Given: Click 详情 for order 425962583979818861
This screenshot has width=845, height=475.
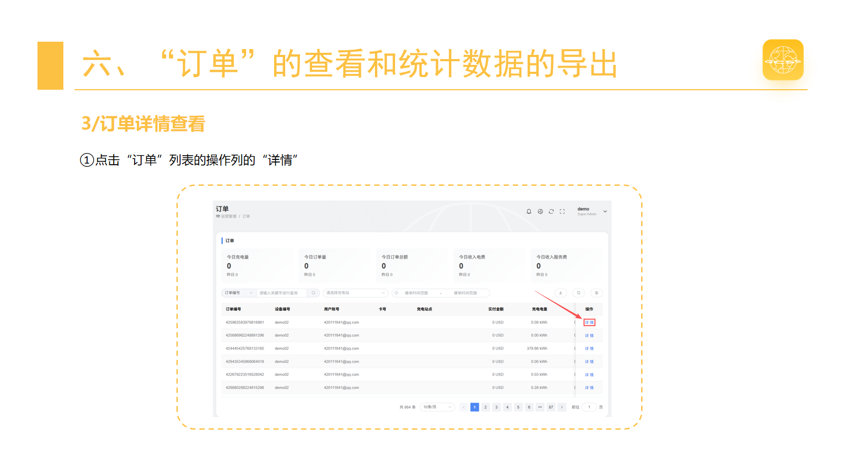Looking at the screenshot, I should point(589,322).
